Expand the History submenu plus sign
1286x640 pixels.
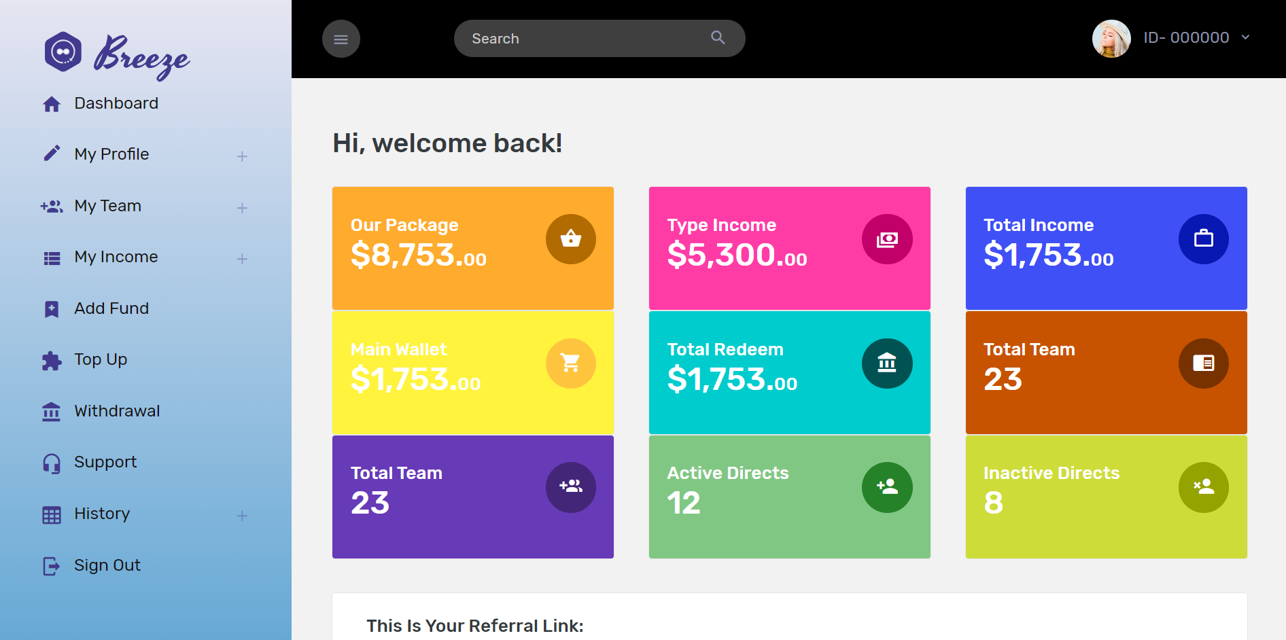click(x=242, y=516)
